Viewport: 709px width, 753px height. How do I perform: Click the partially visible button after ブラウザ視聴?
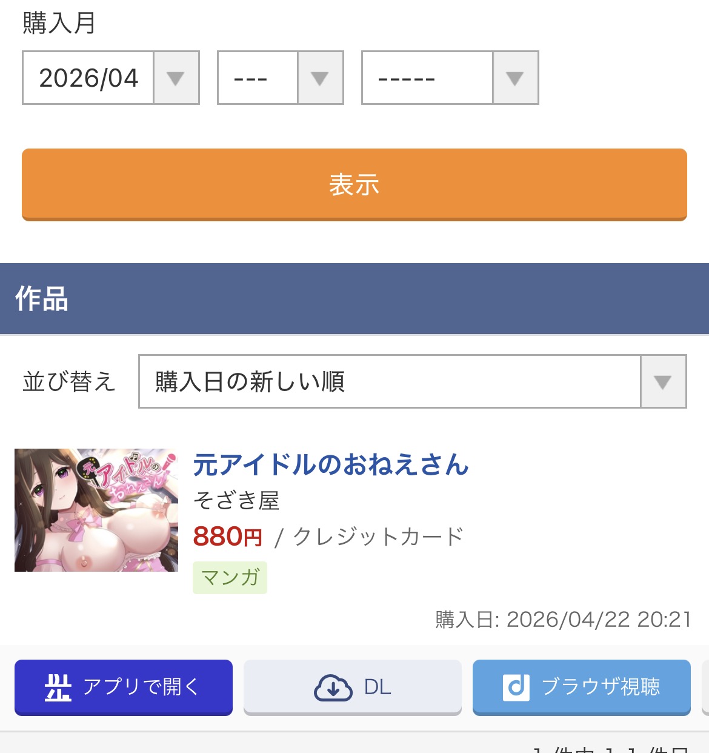tap(705, 688)
